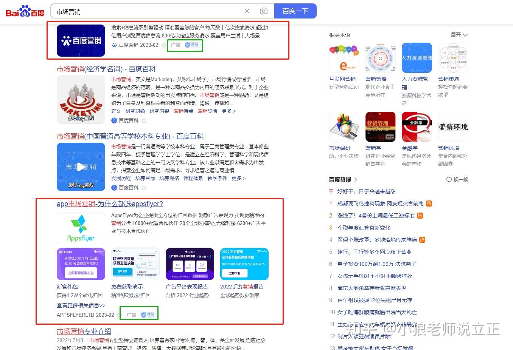Open 市场营销专业介绍 result
This screenshot has width=513, height=350.
tap(84, 331)
